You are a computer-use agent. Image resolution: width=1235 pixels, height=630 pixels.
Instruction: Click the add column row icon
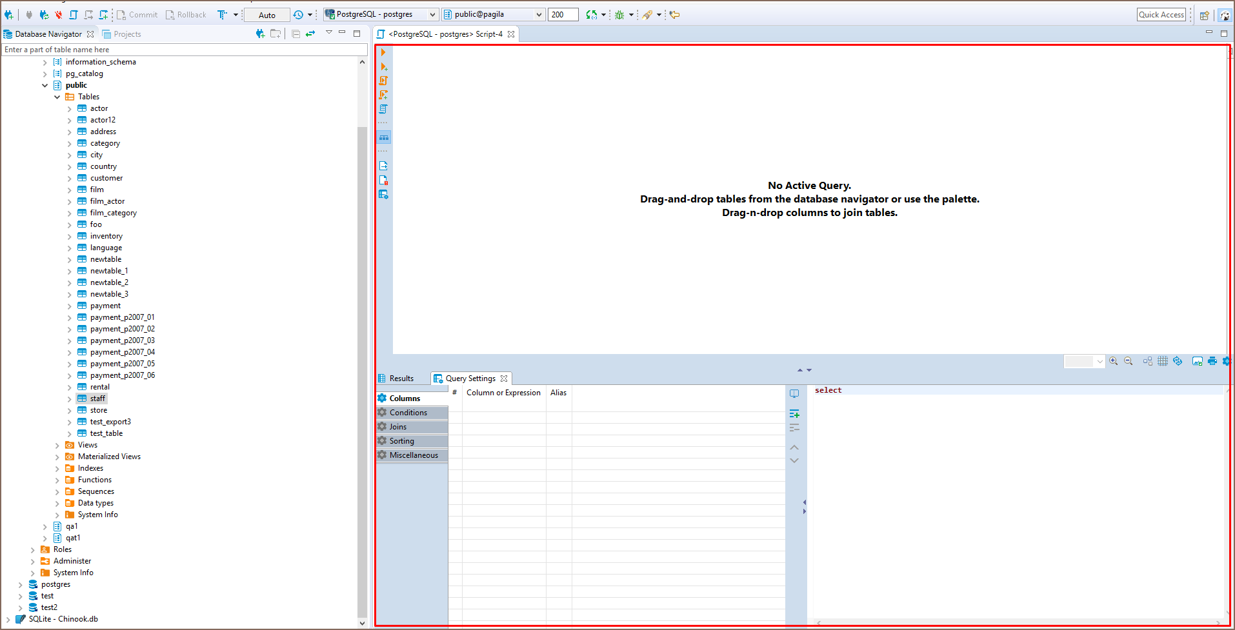pyautogui.click(x=794, y=413)
